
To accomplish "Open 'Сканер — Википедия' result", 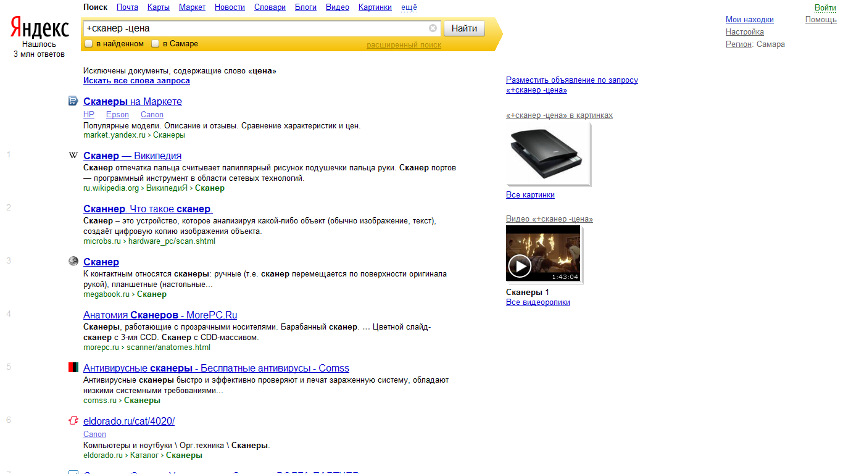I will (x=132, y=156).
